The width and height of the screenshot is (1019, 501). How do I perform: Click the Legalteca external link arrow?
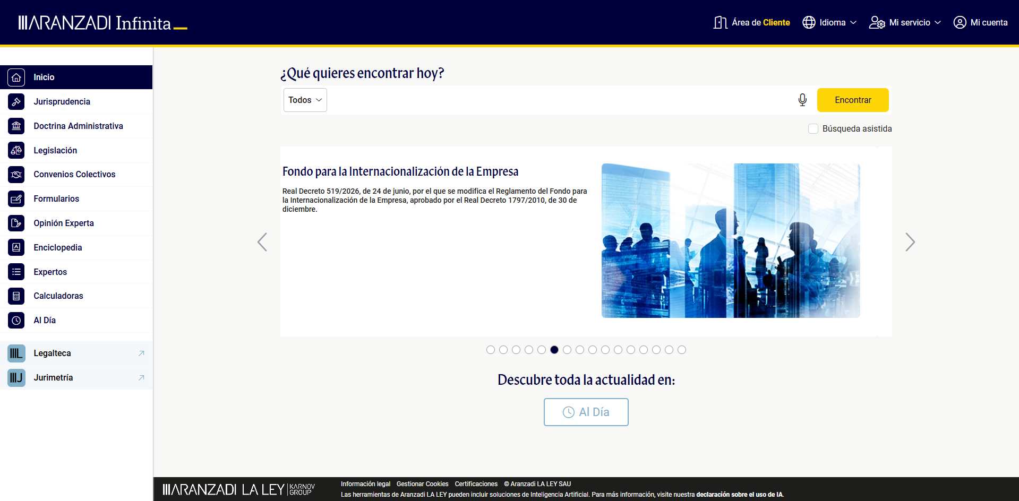pyautogui.click(x=141, y=353)
